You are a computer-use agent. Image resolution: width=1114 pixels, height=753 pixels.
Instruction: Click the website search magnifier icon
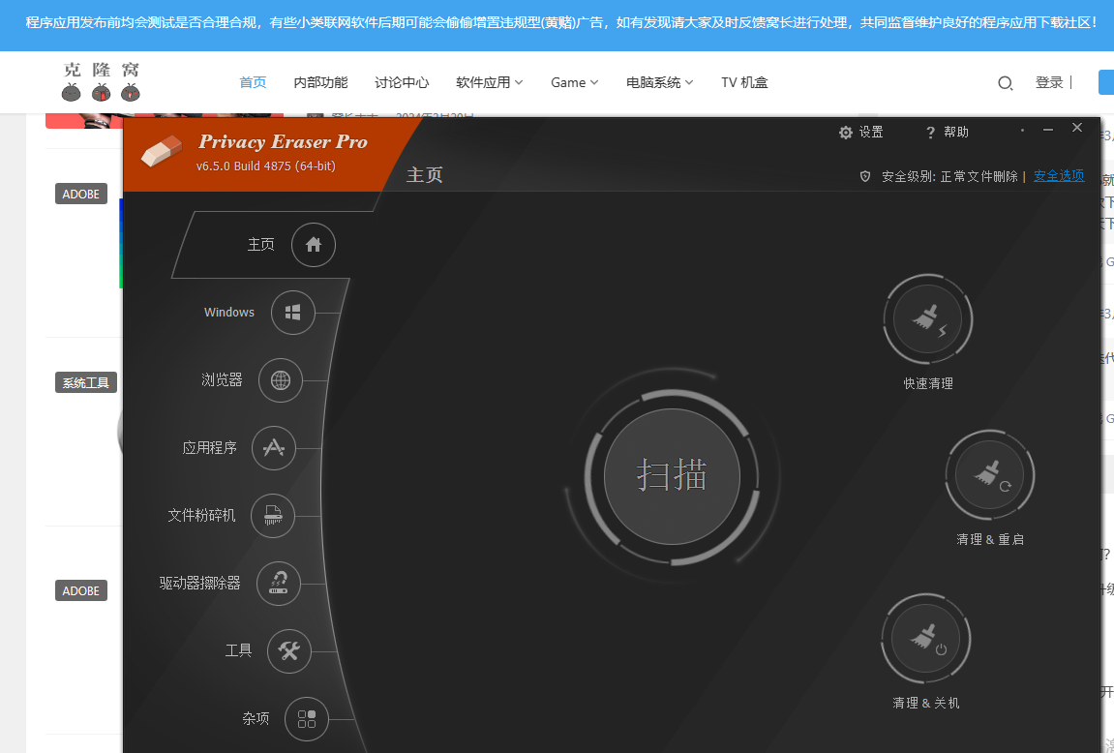pos(1005,83)
